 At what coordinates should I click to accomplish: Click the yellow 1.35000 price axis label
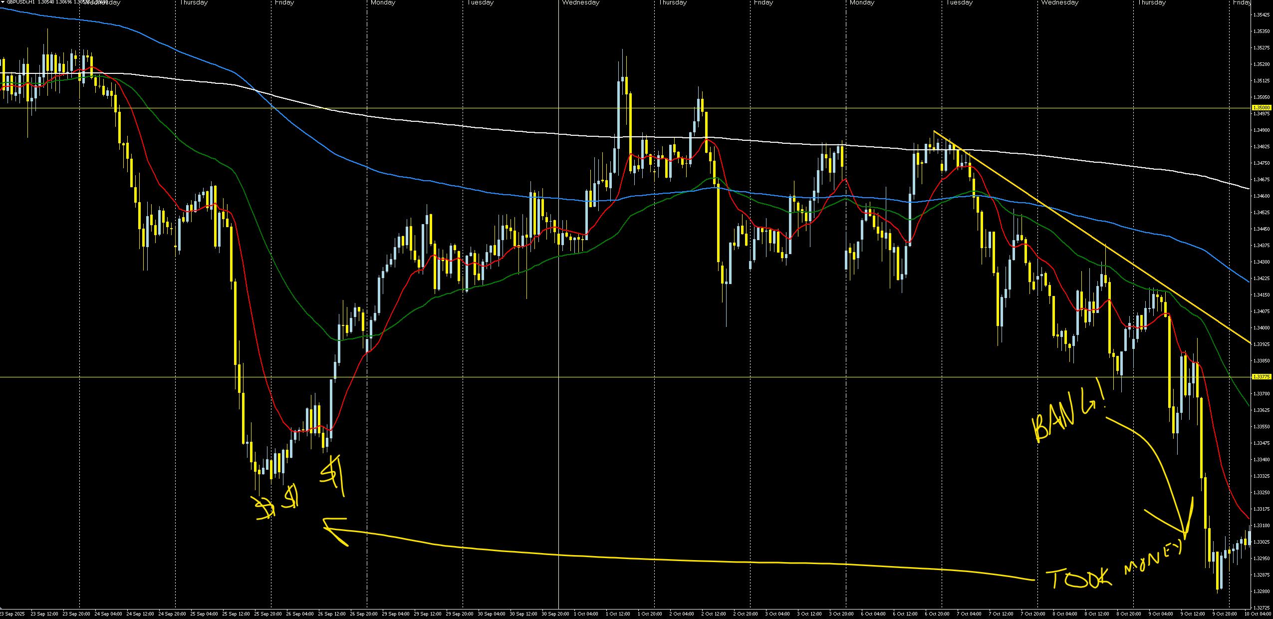(1261, 108)
